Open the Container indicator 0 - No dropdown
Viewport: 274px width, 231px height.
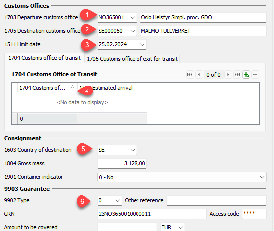pyautogui.click(x=262, y=177)
